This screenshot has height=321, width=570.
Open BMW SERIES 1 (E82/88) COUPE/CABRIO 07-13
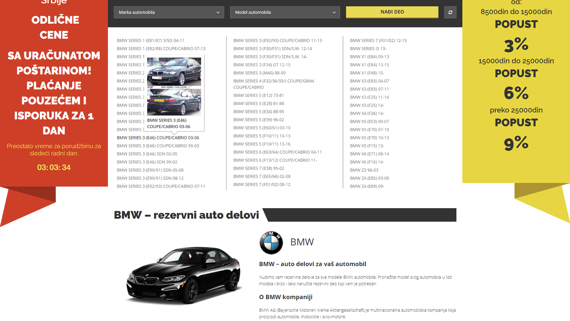161,48
